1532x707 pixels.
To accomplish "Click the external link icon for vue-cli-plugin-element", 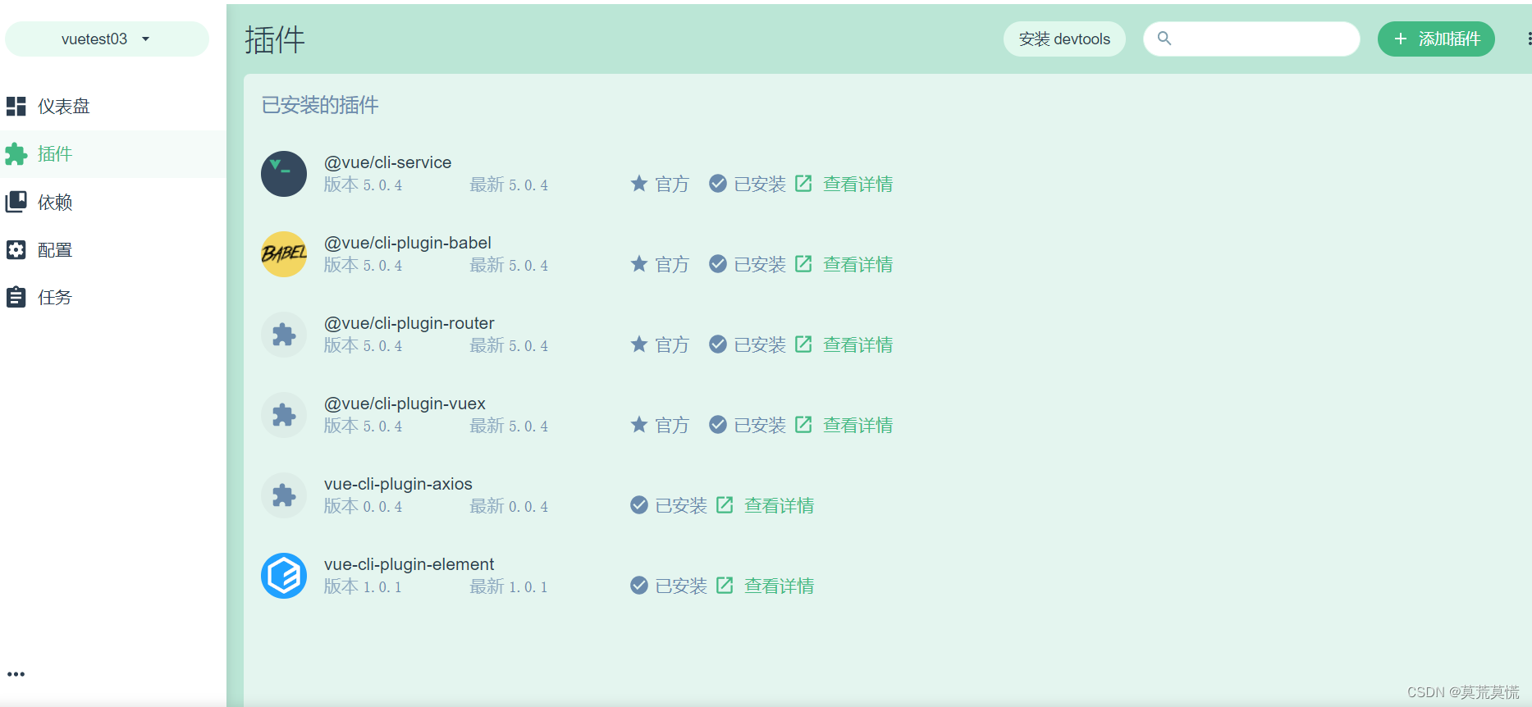I will point(725,585).
